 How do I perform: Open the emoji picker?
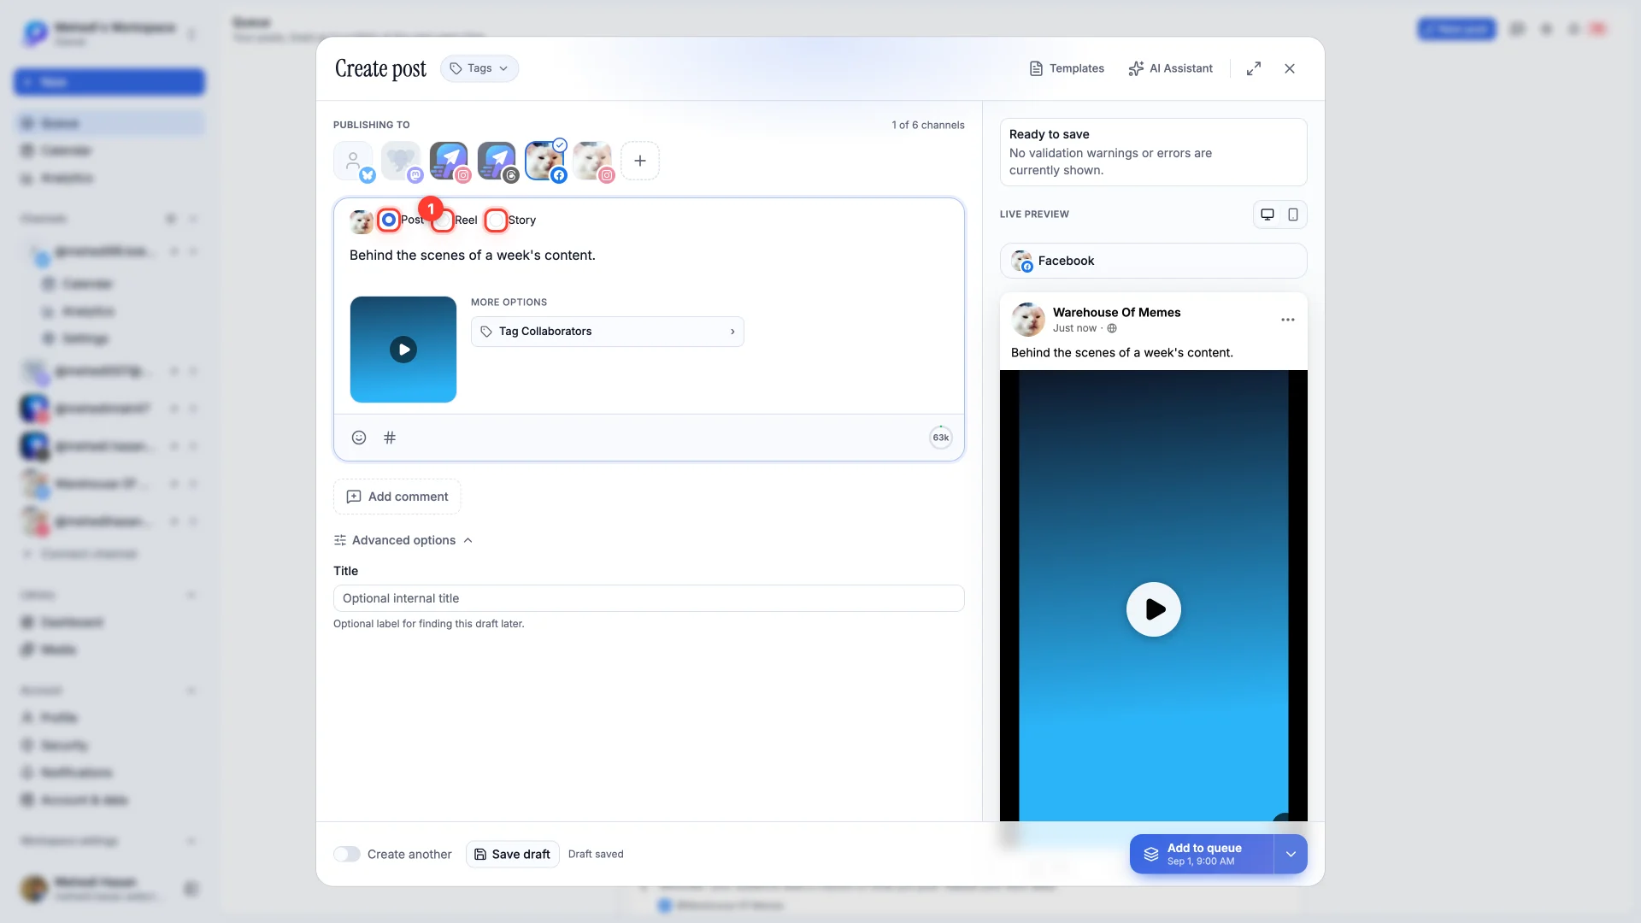pos(359,438)
